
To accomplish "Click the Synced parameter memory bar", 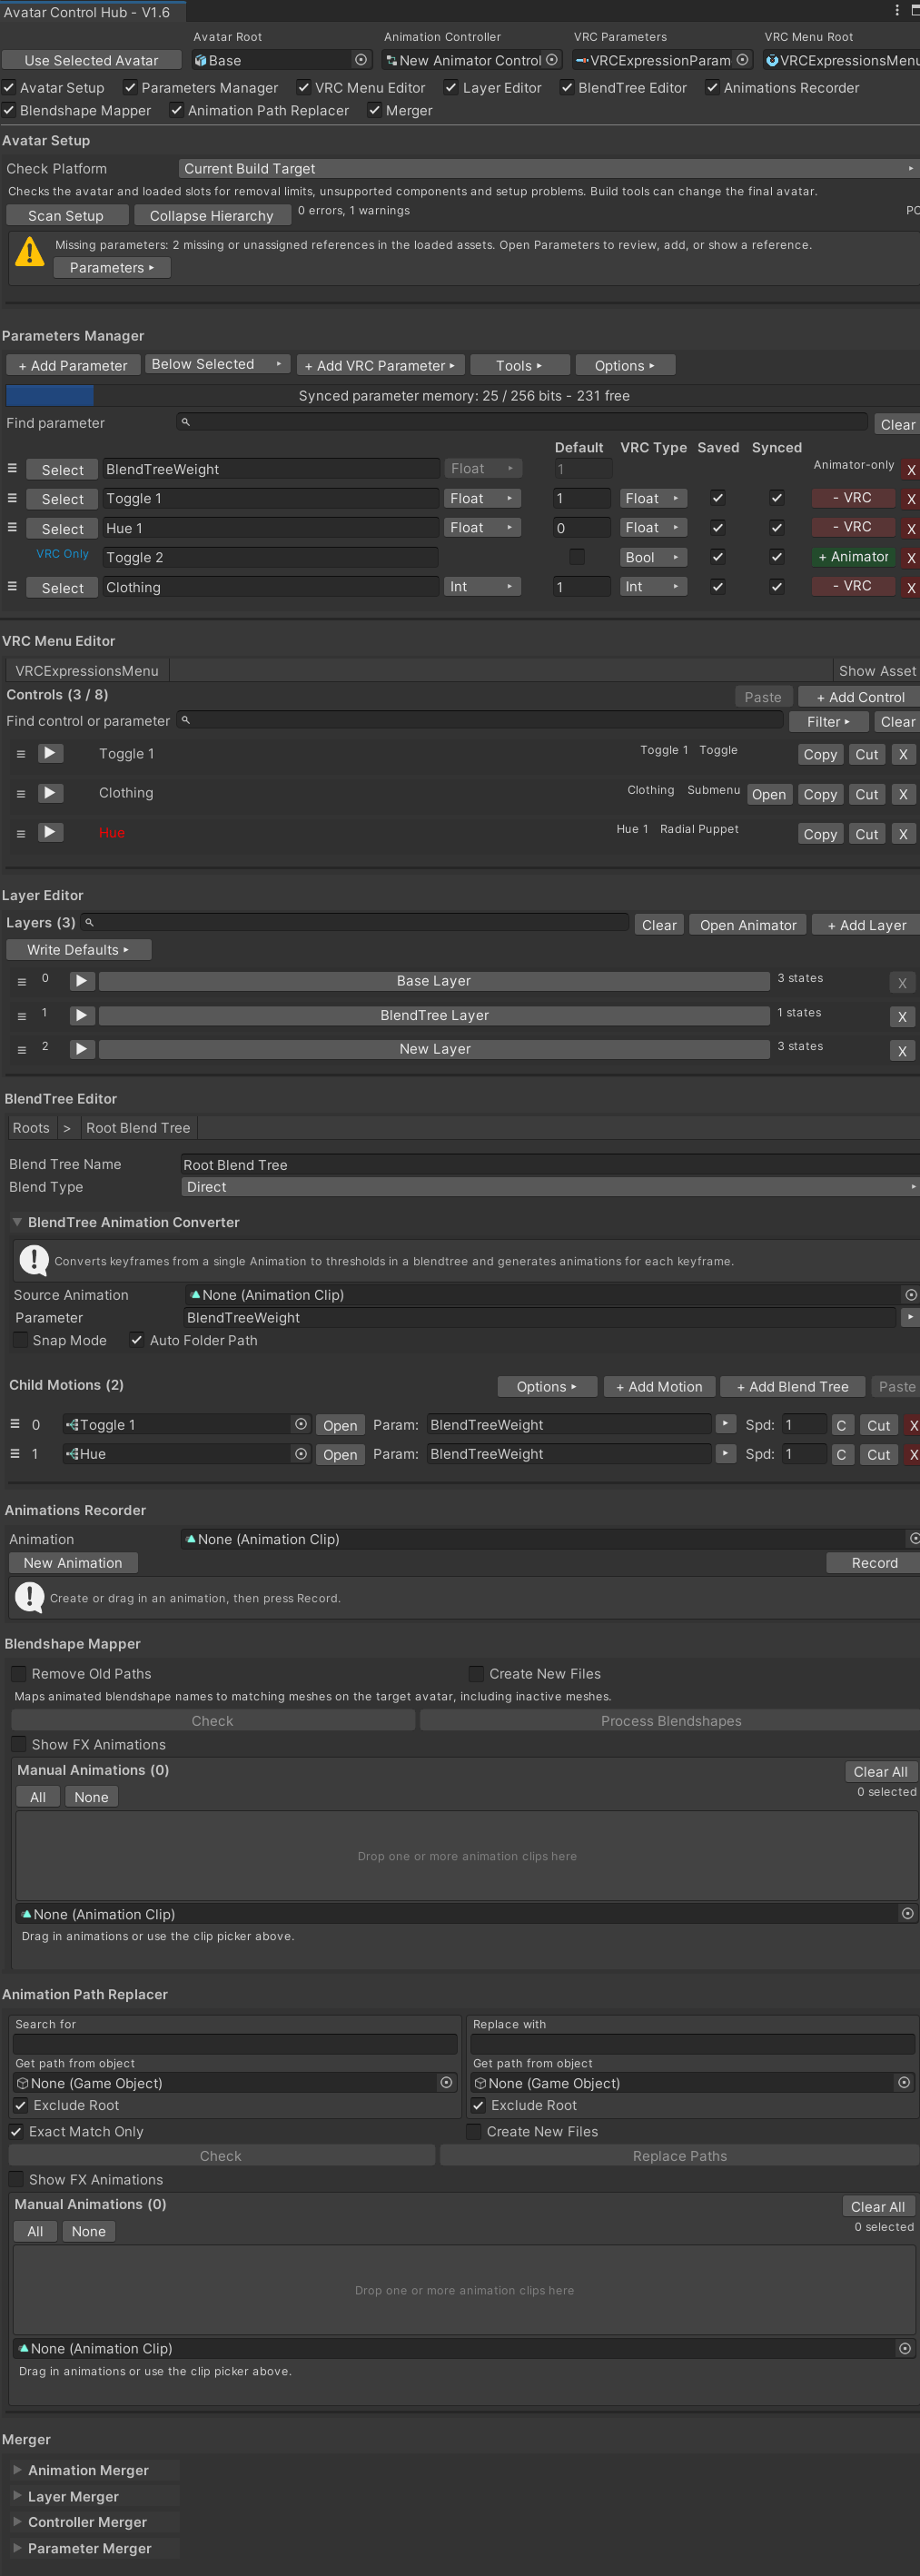I will [463, 395].
